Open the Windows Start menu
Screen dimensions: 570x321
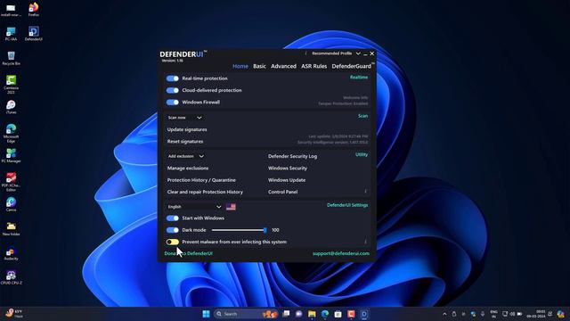(206, 314)
